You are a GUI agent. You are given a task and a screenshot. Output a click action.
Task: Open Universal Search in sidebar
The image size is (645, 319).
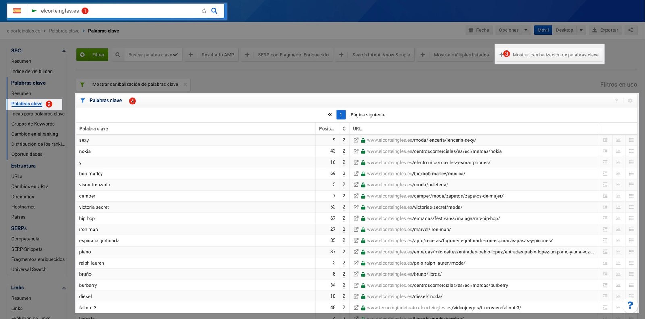click(x=29, y=269)
